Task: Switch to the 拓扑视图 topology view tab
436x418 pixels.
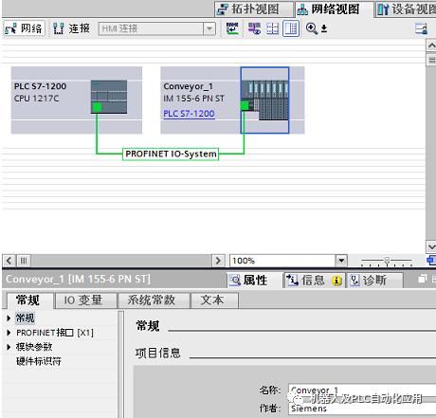Action: pos(254,9)
